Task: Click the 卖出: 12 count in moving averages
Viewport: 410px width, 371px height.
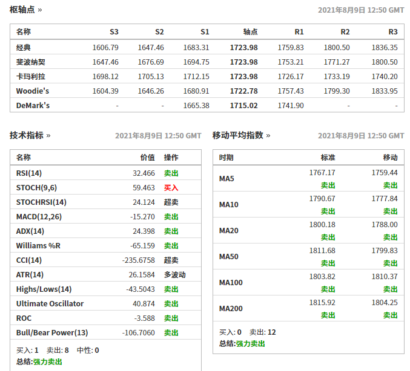Action: click(x=262, y=332)
